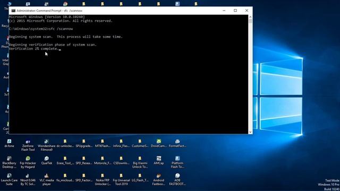Screen dimensions: 340x191
Task: Click Command Prompt title bar system icon
Action: coord(13,11)
